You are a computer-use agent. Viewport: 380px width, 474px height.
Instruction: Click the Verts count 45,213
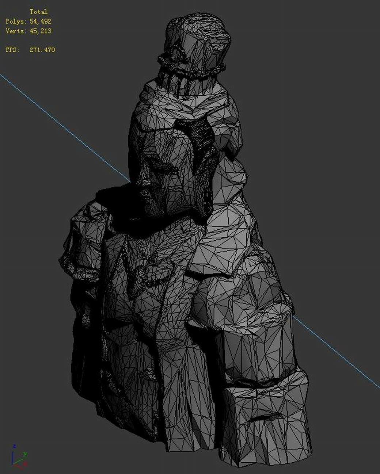41,31
